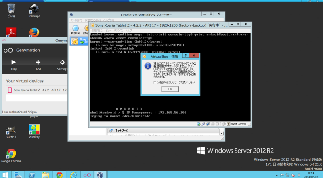Open Internet Explorer from the taskbar
Viewport: 323px width, 178px height.
(x=73, y=175)
